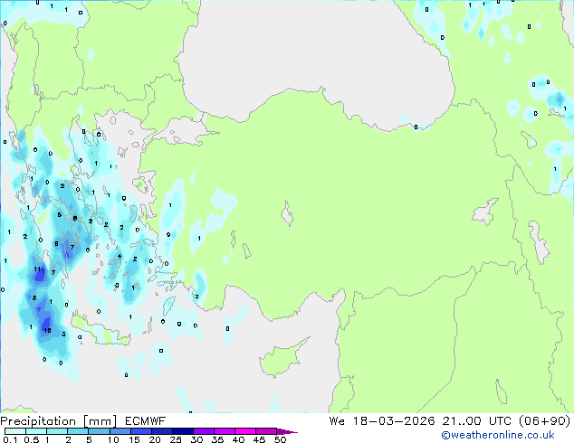
Task: Select the 2–5 mm legend swatch
Action: tap(78, 431)
